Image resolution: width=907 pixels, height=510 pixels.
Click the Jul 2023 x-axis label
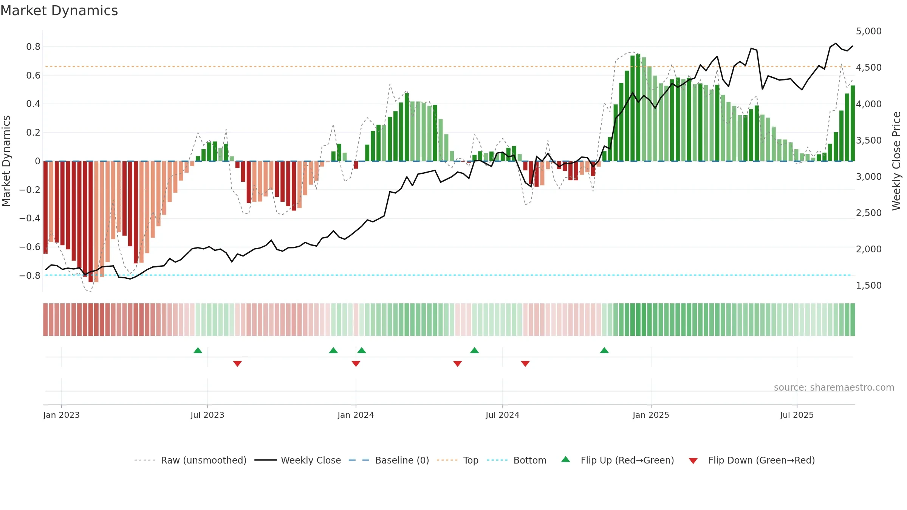pos(207,415)
